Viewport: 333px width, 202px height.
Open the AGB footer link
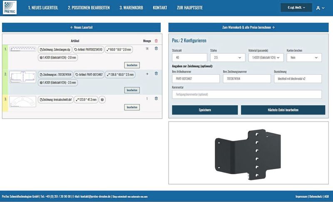[326, 197]
